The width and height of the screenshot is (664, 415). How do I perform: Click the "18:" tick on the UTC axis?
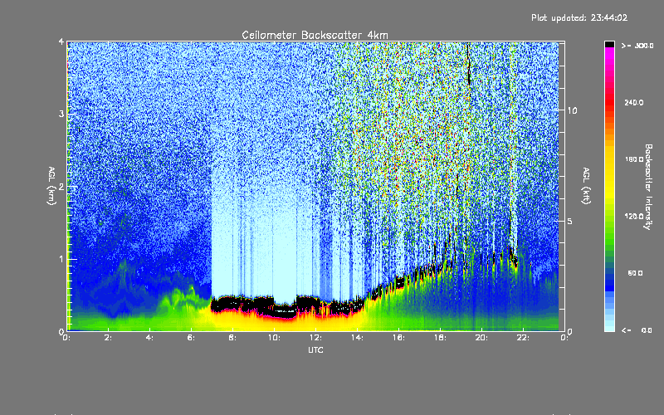(x=440, y=338)
